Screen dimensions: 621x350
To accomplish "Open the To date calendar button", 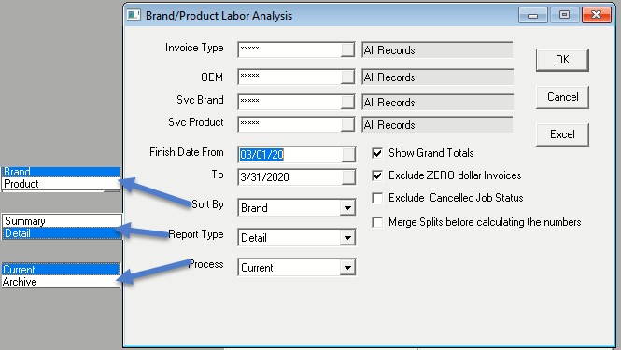I will (348, 177).
